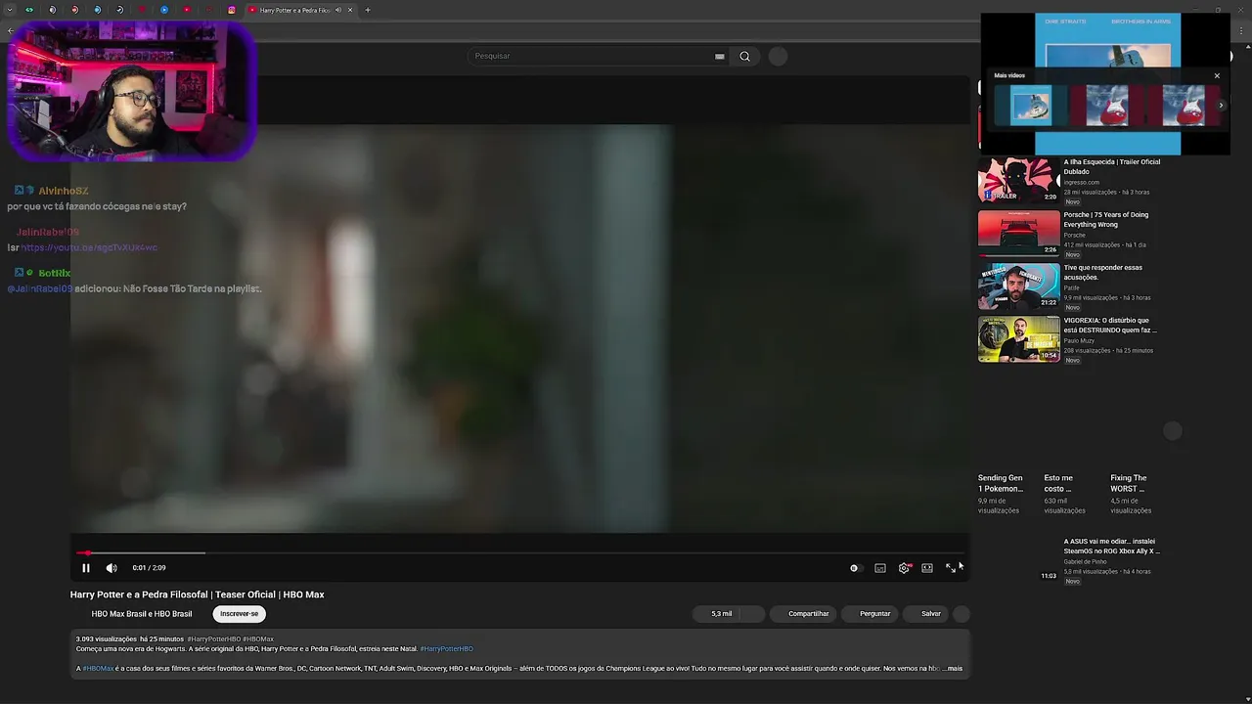Open HBO Max Brasil e HBO Brasil channel
The height and width of the screenshot is (704, 1252).
coord(142,614)
